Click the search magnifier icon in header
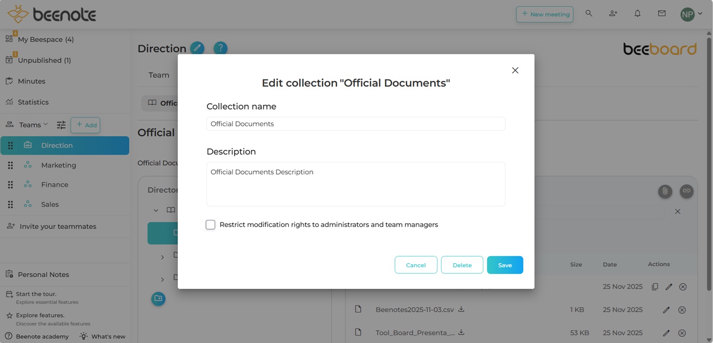This screenshot has height=343, width=713. (589, 14)
